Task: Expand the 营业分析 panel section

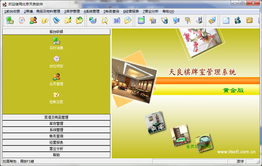Action: click(56, 149)
